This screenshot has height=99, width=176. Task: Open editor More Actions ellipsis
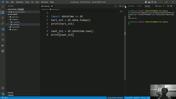tap(123, 6)
